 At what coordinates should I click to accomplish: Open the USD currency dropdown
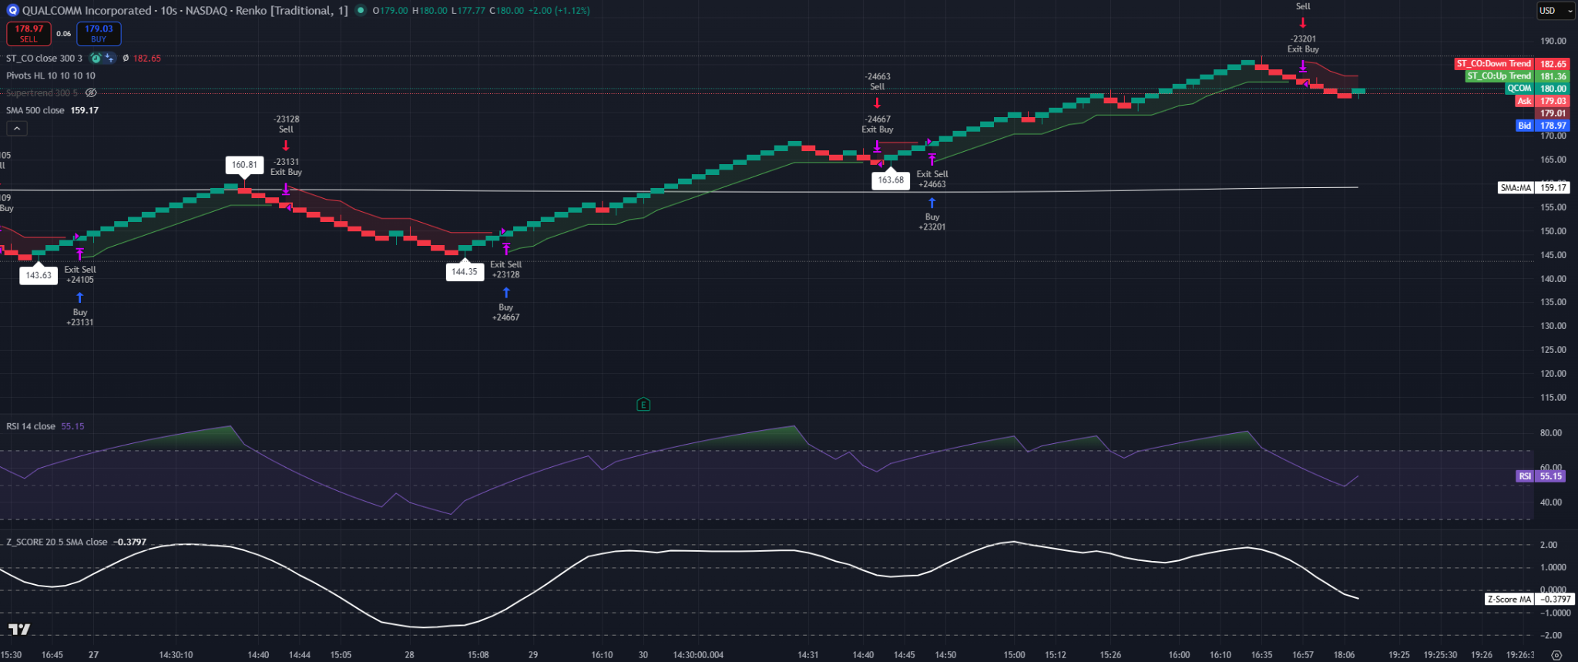(1556, 11)
